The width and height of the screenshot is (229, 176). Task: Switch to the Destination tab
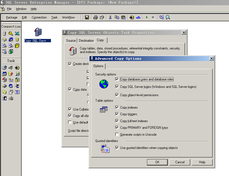coord(86,41)
